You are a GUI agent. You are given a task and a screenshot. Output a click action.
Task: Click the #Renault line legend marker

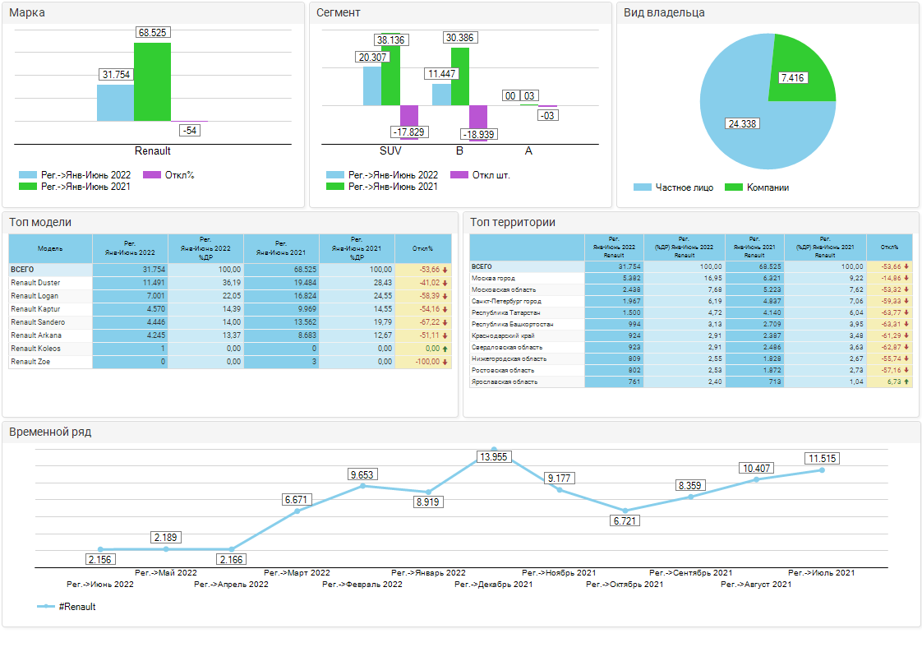pyautogui.click(x=46, y=607)
